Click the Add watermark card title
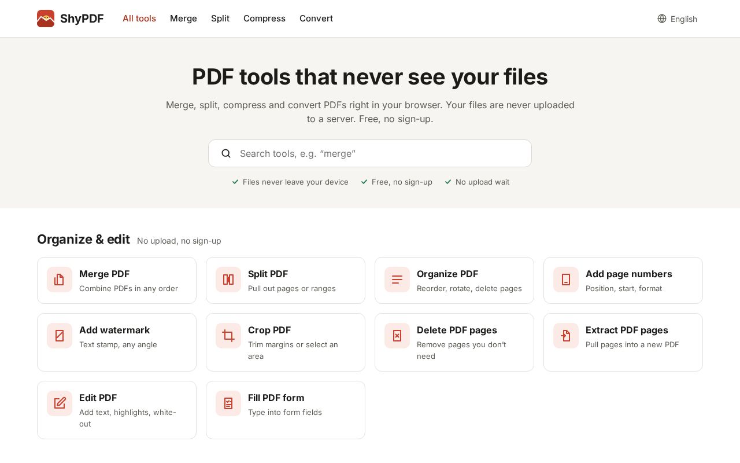 [114, 330]
